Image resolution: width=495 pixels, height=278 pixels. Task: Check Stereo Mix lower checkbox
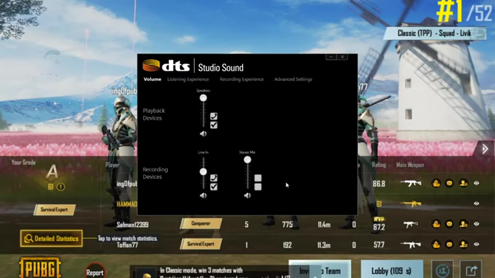point(258,187)
